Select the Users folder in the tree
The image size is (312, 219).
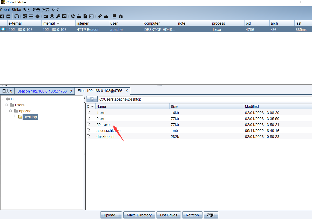point(20,105)
